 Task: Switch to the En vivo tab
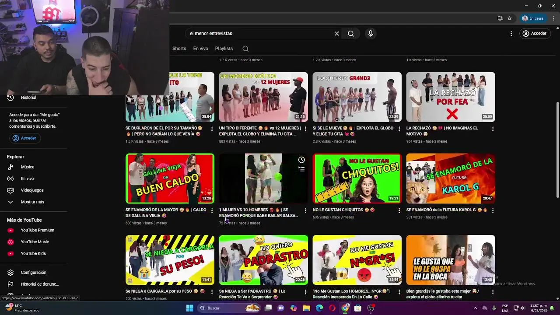tap(201, 49)
